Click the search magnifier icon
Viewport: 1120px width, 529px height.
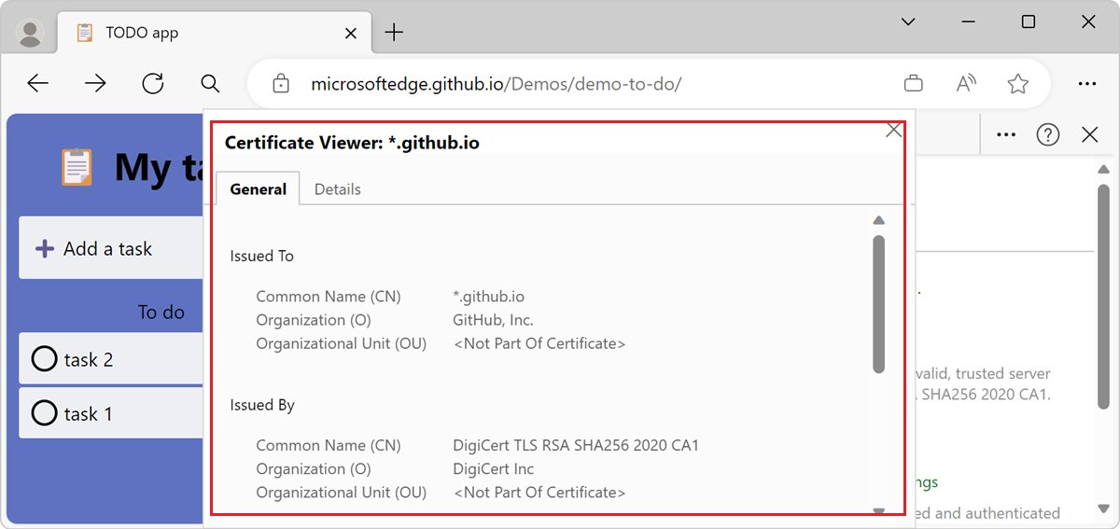(x=210, y=84)
